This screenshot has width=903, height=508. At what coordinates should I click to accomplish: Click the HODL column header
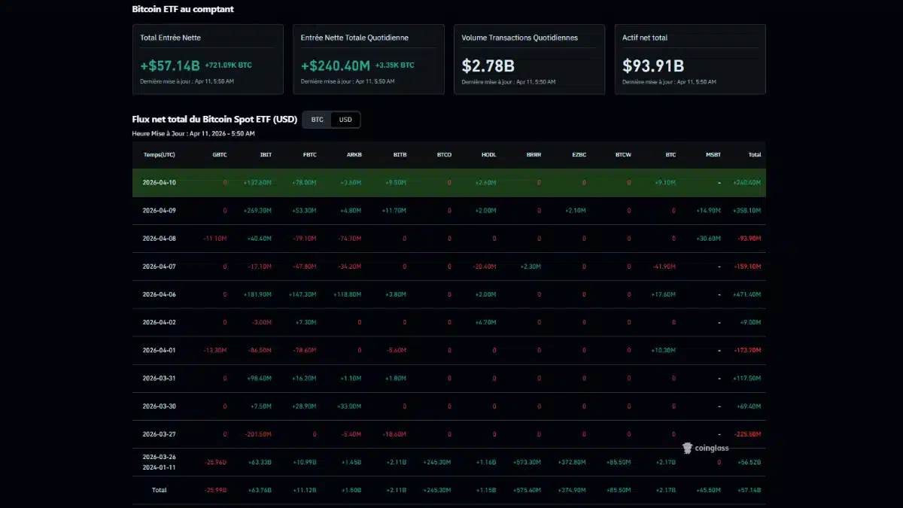click(x=488, y=154)
